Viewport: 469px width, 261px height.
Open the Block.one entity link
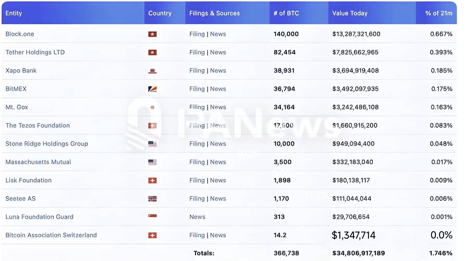pos(20,34)
